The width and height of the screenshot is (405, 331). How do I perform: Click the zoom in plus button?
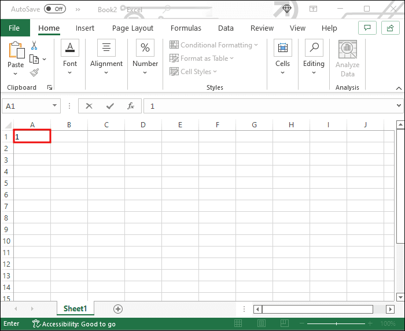pos(370,323)
